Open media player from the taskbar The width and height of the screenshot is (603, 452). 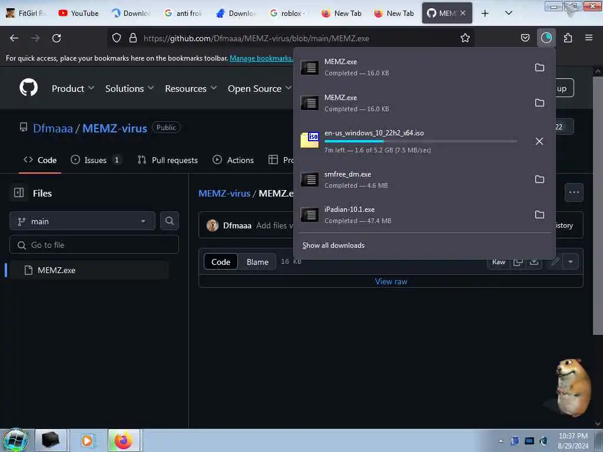pyautogui.click(x=87, y=440)
